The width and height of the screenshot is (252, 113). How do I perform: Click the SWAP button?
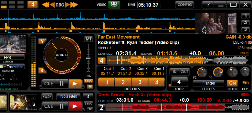pos(47,96)
